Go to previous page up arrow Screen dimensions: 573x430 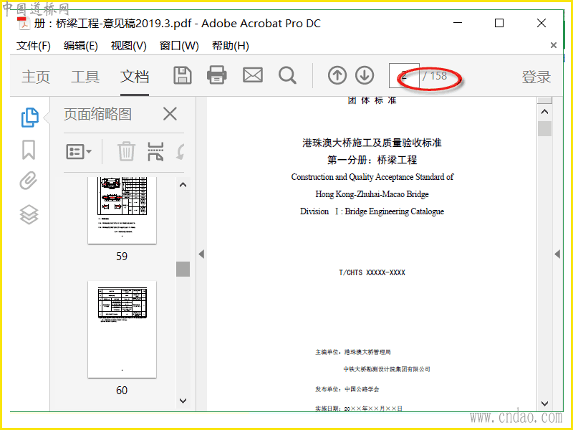pyautogui.click(x=337, y=76)
